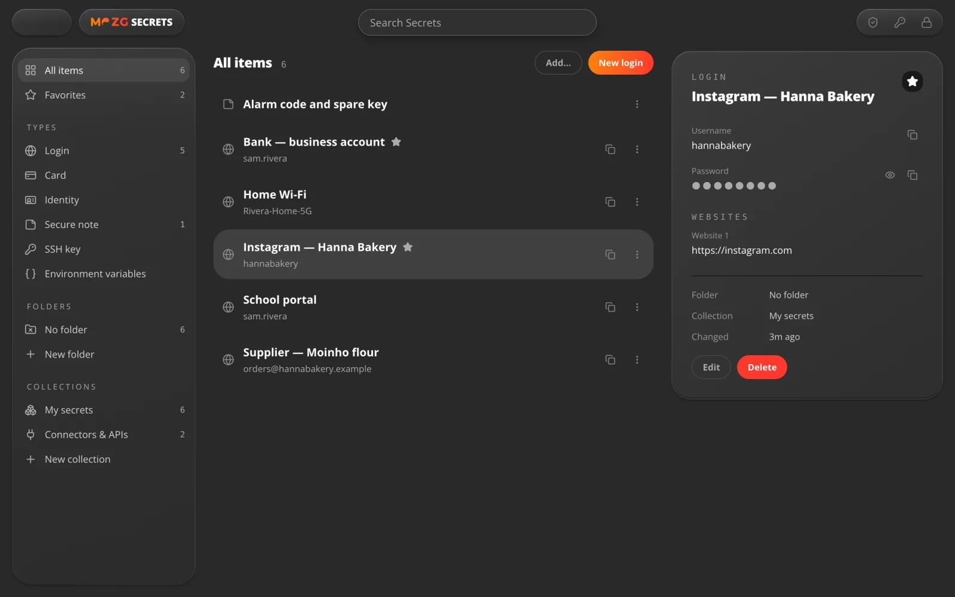Open the Alarm code and spare key note
Viewport: 955px width, 597px height.
coord(433,104)
